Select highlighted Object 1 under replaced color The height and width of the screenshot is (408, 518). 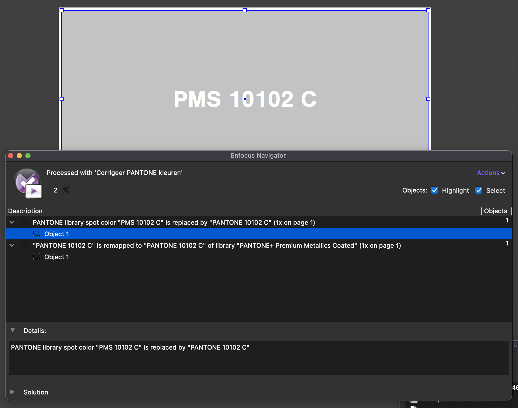258,234
